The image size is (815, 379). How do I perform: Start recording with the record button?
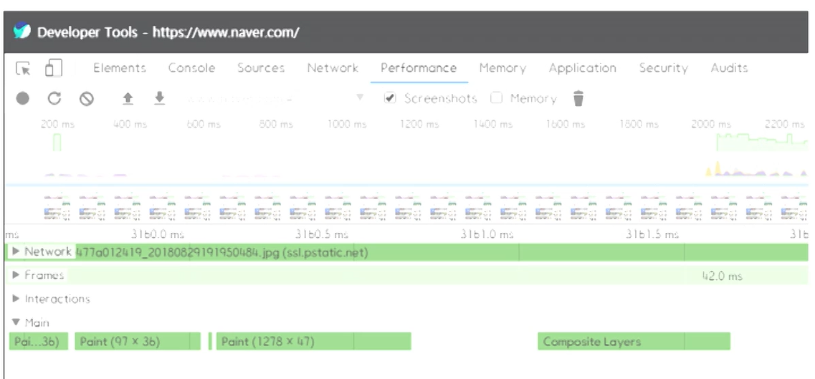(22, 98)
